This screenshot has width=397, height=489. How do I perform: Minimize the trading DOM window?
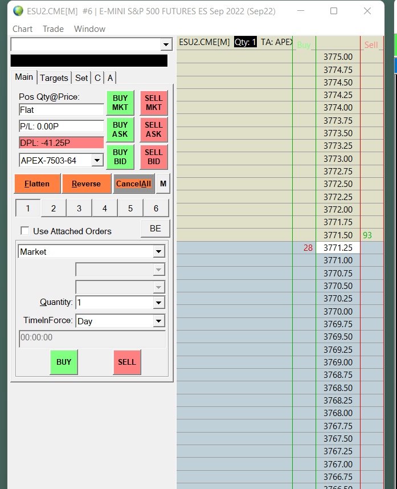point(301,11)
